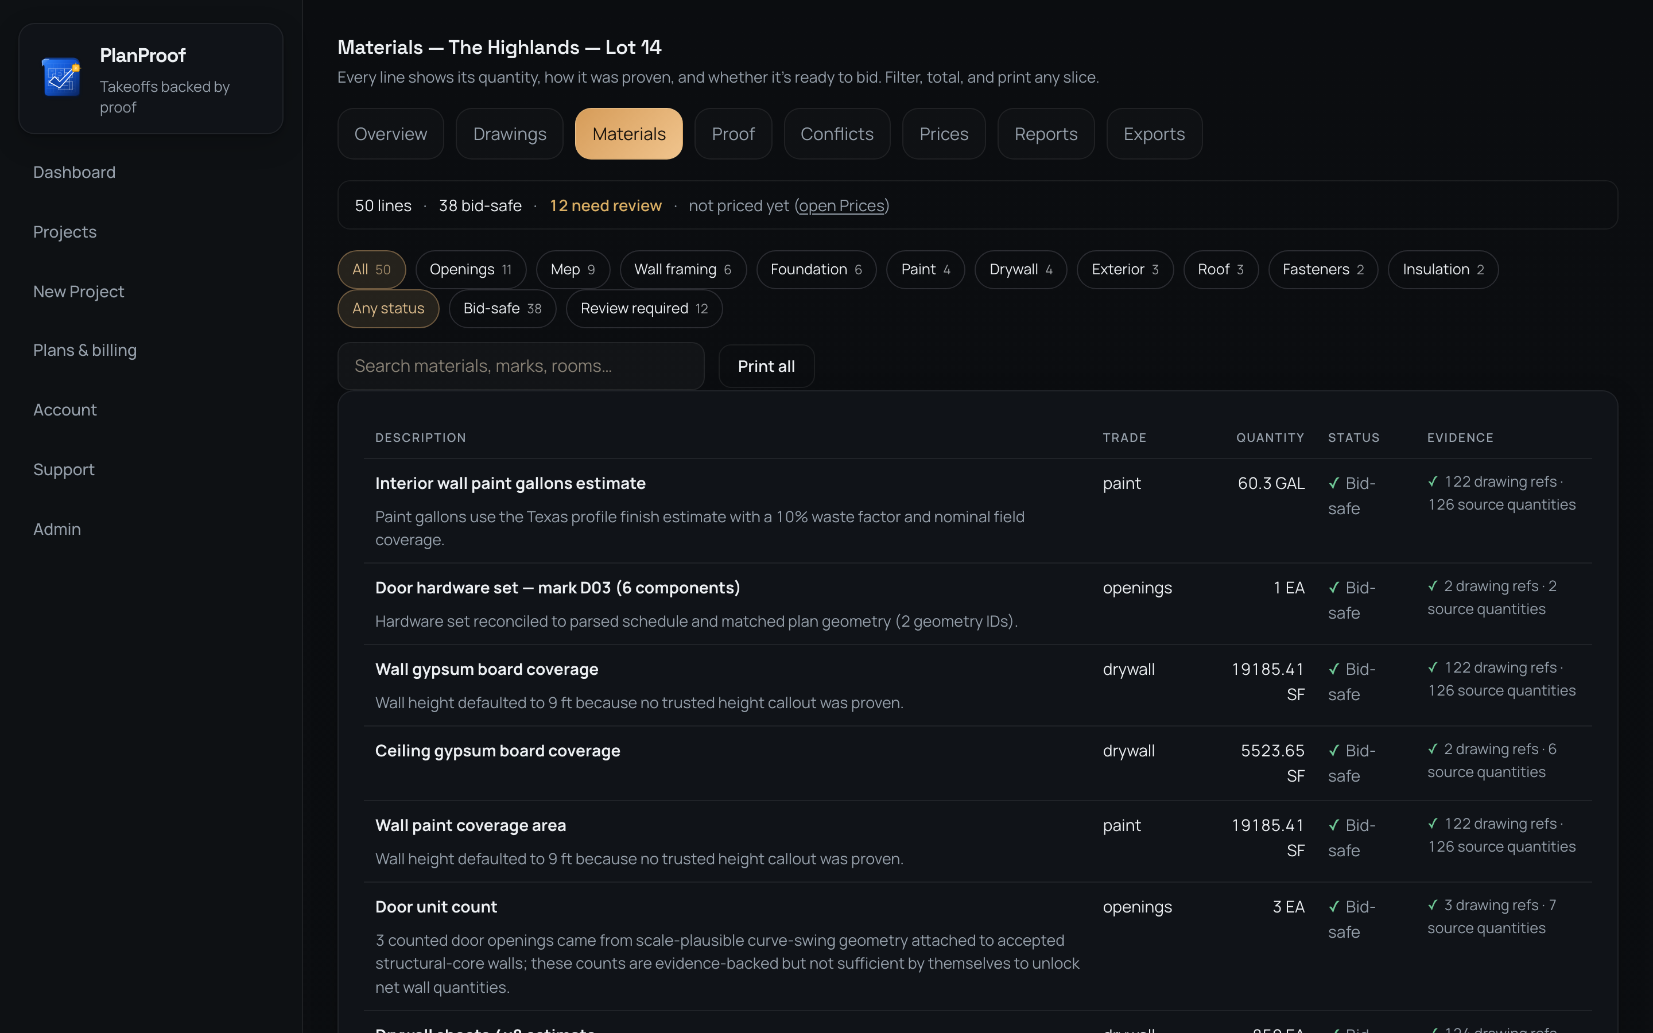The image size is (1653, 1033).
Task: Go to Projects in sidebar
Action: pyautogui.click(x=65, y=232)
